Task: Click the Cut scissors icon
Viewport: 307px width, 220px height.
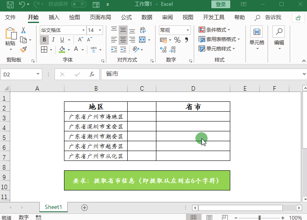Action: pos(23,30)
